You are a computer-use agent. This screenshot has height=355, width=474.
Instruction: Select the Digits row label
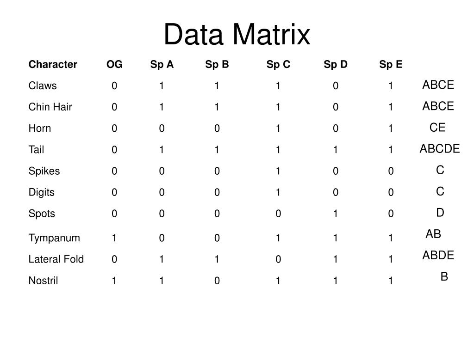click(41, 192)
